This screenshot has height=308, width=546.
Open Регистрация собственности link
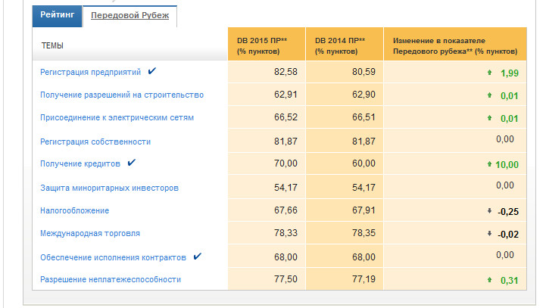95,142
